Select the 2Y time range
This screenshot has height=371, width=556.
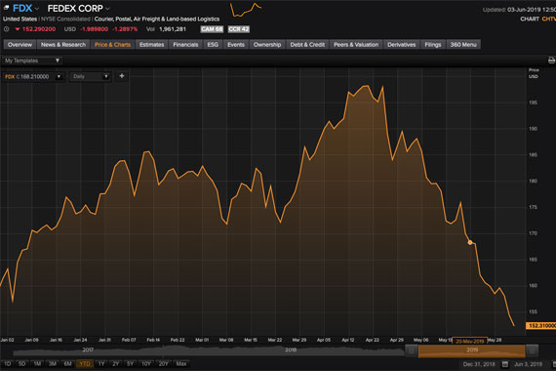pos(116,364)
